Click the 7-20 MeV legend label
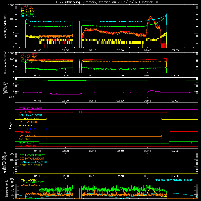The height and width of the screenshot is (201, 201). pos(27,62)
